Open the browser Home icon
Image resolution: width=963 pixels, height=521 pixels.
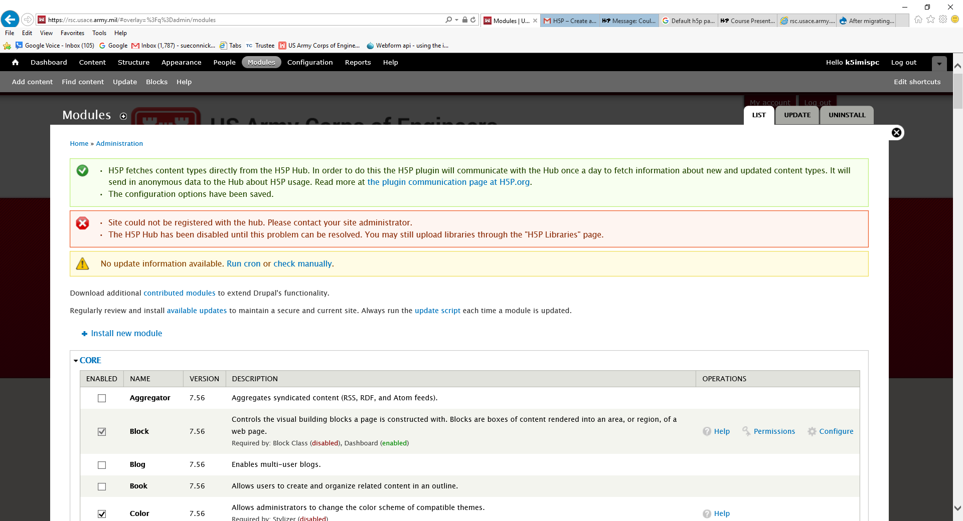[x=918, y=20]
